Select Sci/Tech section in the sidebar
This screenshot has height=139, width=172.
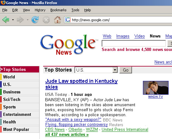click(20, 99)
